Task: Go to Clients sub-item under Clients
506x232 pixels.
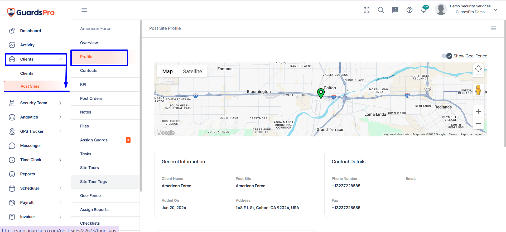Action: click(x=27, y=73)
